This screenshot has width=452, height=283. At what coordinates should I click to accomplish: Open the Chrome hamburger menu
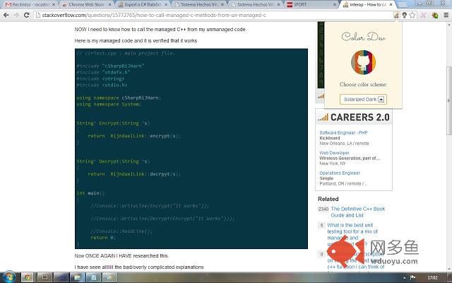[x=446, y=15]
